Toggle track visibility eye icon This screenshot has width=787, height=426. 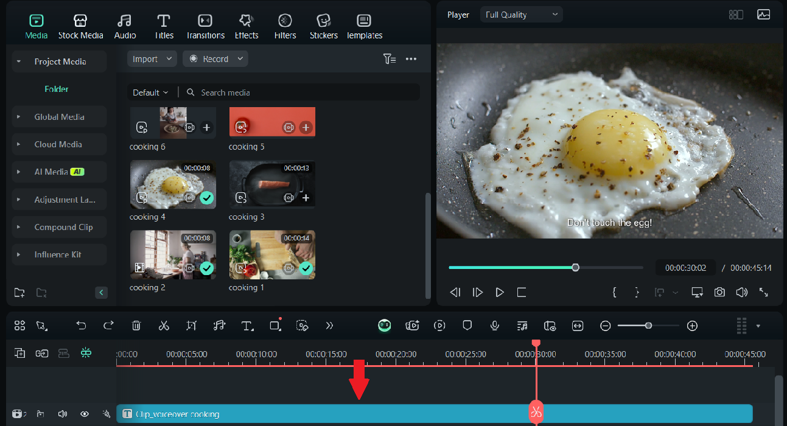(85, 414)
